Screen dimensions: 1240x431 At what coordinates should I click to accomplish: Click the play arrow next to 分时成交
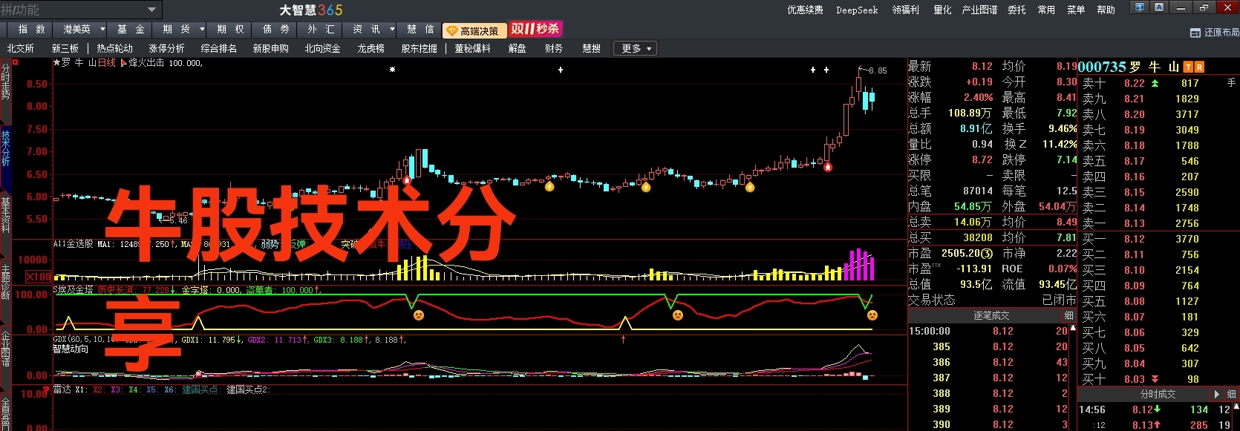click(x=1216, y=394)
